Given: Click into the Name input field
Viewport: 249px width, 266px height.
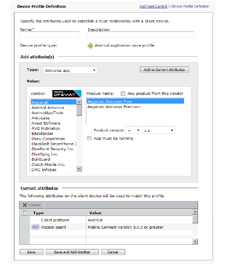Looking at the screenshot, I should tap(50, 34).
